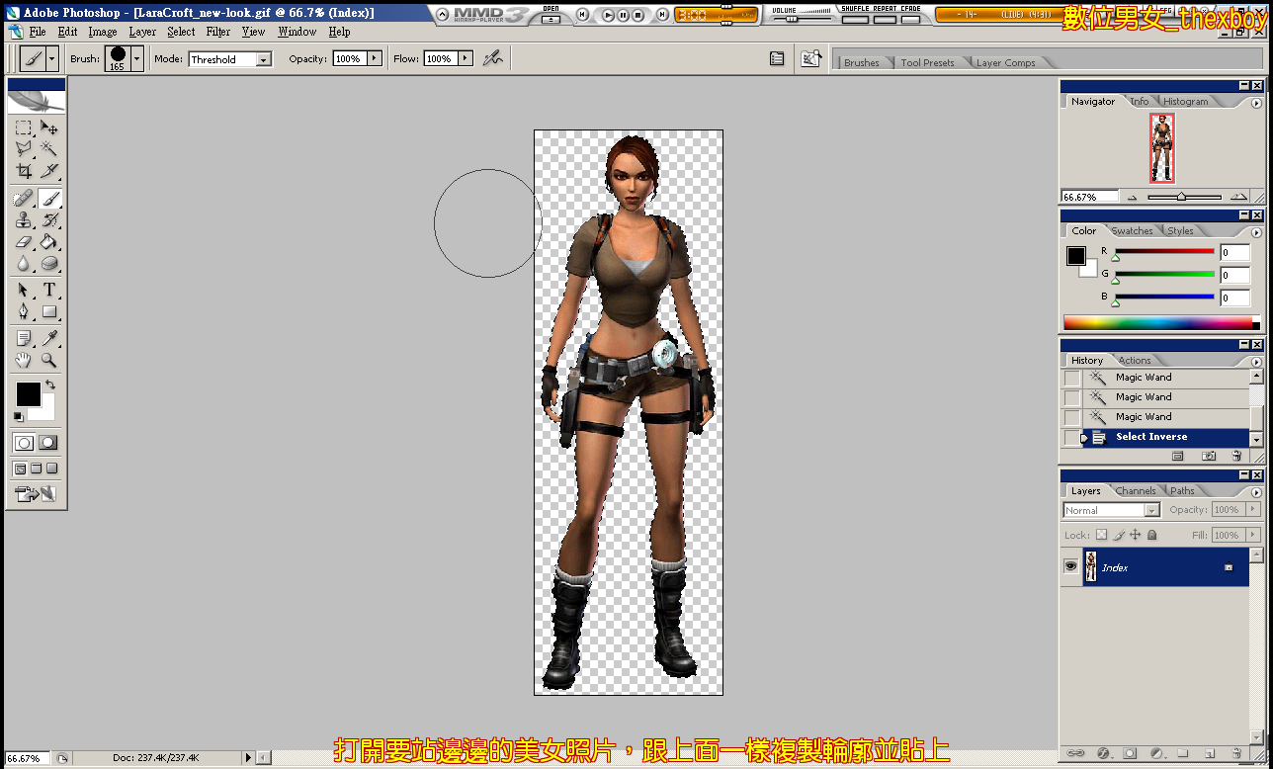Switch to the Swatches tab
The image size is (1273, 769).
1132,231
